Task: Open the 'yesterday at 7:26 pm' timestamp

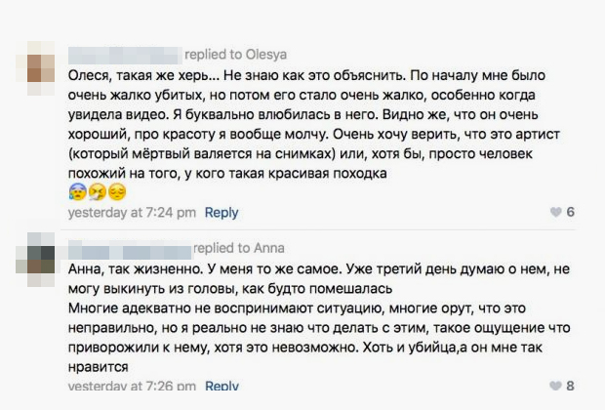Action: pyautogui.click(x=132, y=386)
